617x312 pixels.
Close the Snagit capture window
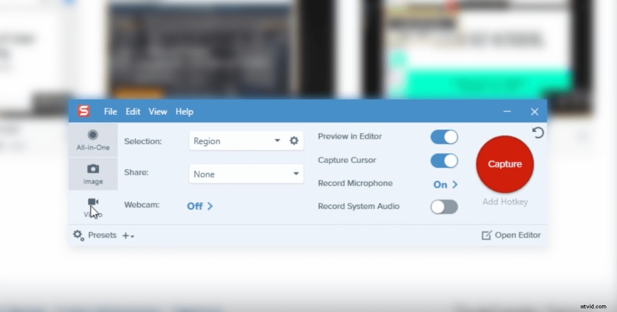pyautogui.click(x=534, y=112)
